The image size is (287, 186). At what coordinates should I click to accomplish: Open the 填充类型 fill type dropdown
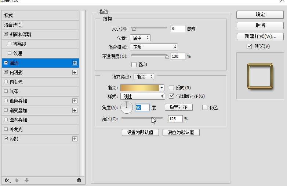144,77
